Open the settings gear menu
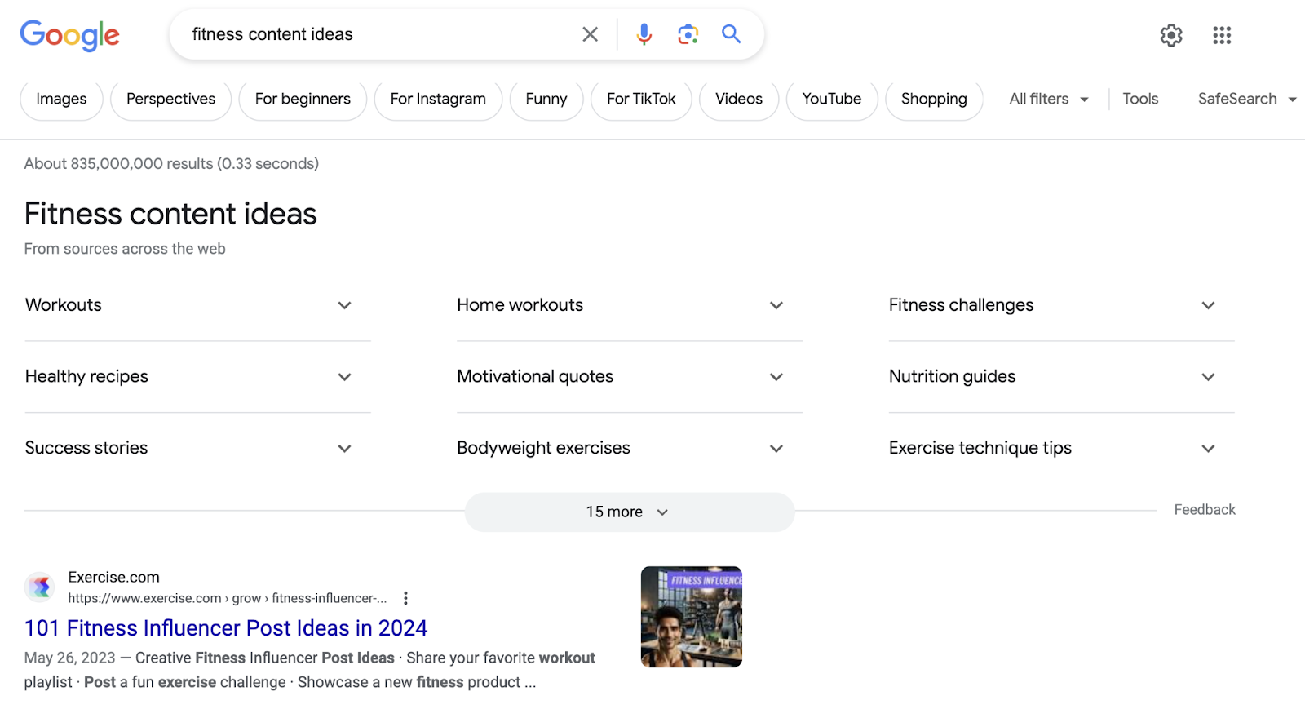1305x718 pixels. click(x=1171, y=35)
